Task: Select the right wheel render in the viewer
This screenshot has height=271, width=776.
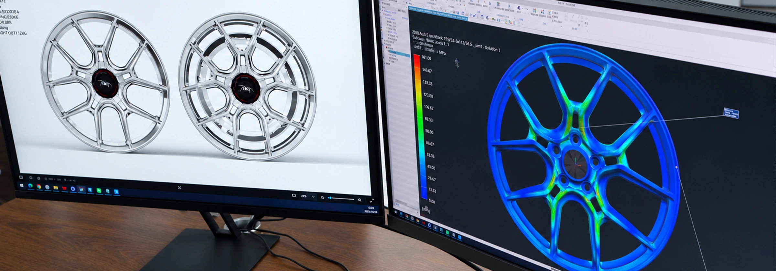Action: 247,86
